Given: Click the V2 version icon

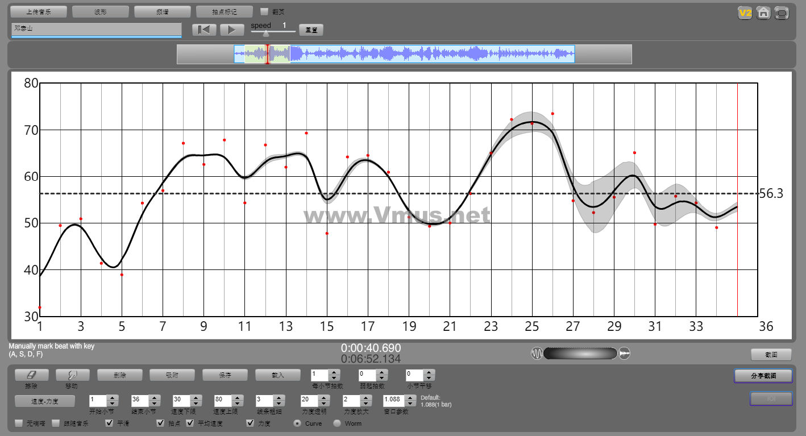Looking at the screenshot, I should point(745,13).
